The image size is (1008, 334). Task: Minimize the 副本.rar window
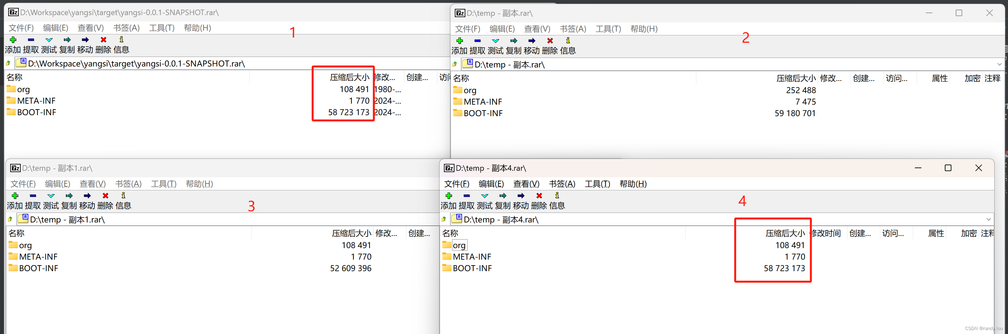929,13
